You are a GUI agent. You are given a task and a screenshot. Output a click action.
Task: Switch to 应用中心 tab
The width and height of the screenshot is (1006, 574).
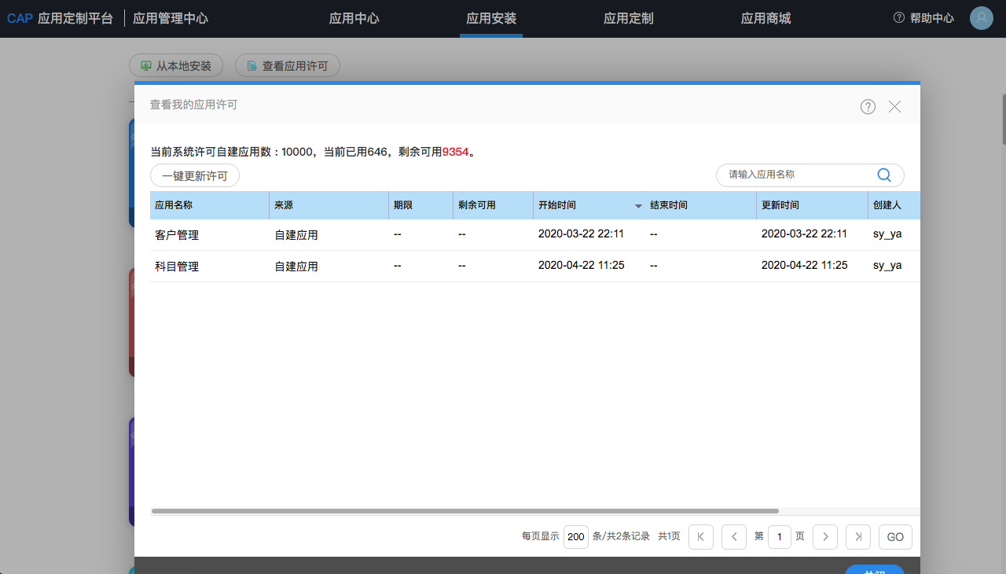point(354,18)
